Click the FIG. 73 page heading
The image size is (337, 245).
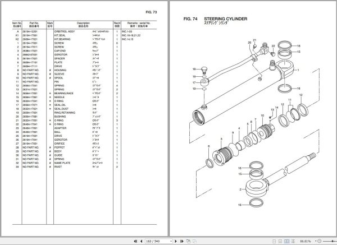tap(151, 12)
